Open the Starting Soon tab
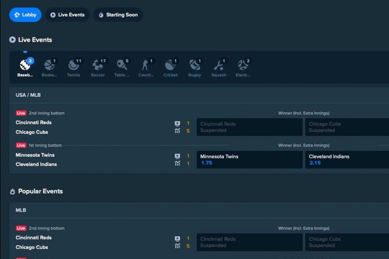The width and height of the screenshot is (389, 259). [x=118, y=15]
